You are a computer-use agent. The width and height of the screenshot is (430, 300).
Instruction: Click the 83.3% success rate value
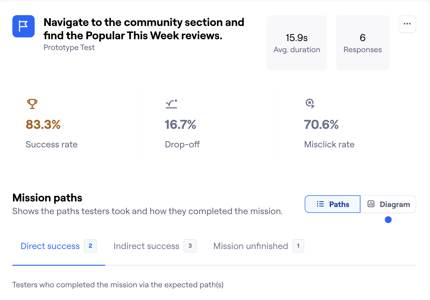tap(43, 125)
